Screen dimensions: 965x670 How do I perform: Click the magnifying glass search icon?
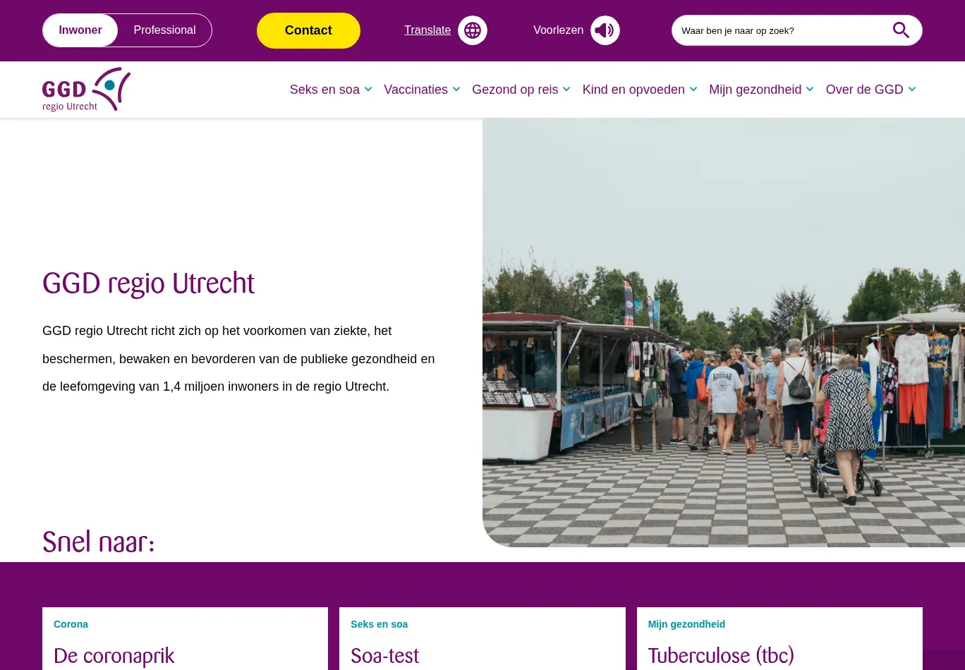point(900,30)
